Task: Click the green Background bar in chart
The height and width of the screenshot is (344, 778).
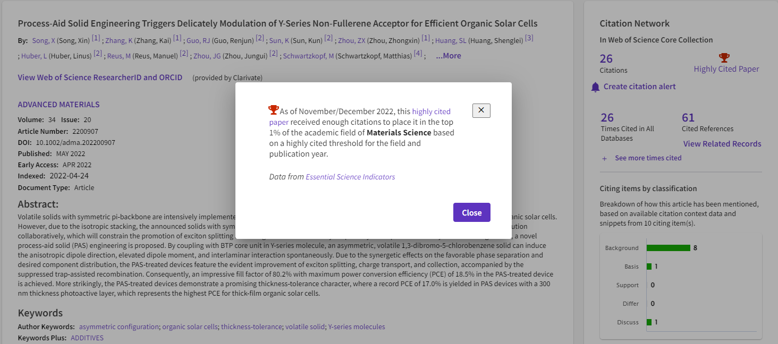Action: click(x=668, y=248)
